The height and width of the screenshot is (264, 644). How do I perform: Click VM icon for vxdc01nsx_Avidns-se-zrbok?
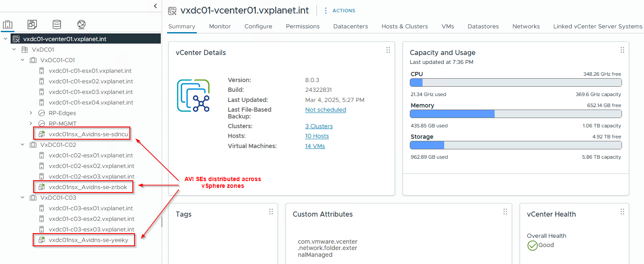point(42,187)
